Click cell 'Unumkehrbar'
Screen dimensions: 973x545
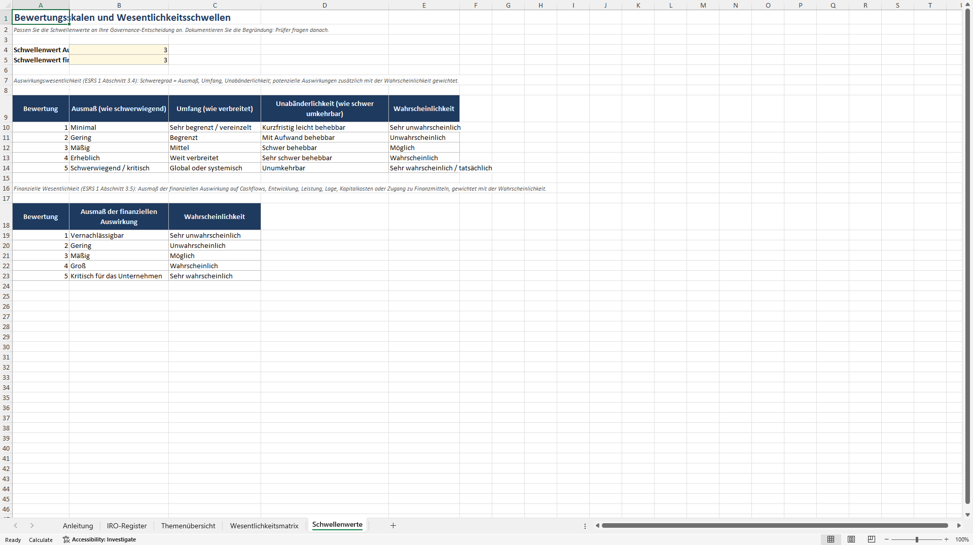325,168
